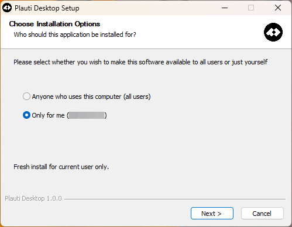
Task: Click the separator line beside the version label
Action: 175,199
